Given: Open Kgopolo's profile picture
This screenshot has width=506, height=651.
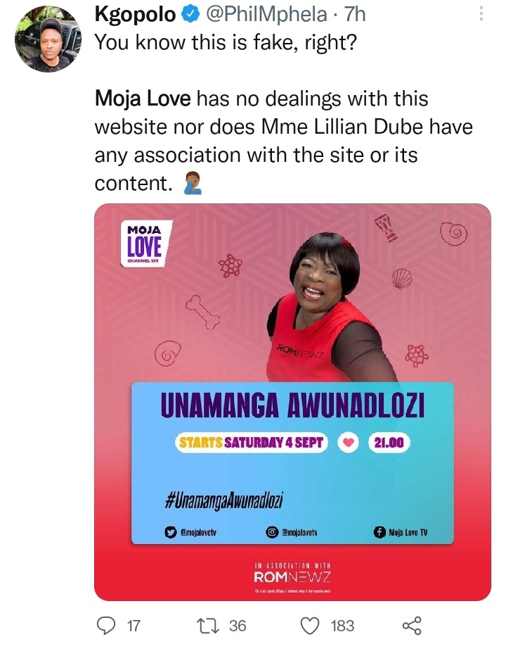Looking at the screenshot, I should click(x=48, y=39).
